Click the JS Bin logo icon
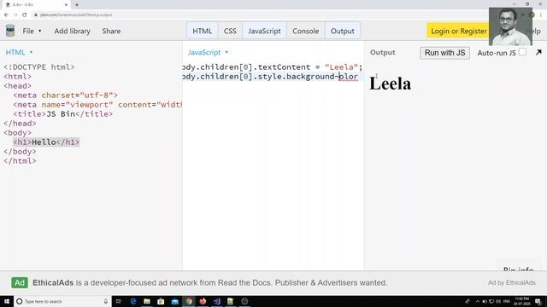Screen dimensions: 547x307 (x=10, y=31)
